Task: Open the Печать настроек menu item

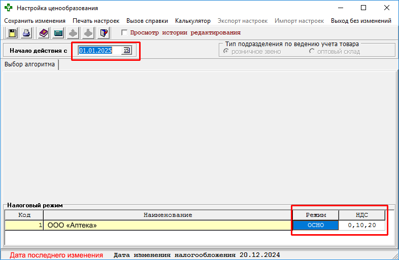Action: (x=96, y=21)
